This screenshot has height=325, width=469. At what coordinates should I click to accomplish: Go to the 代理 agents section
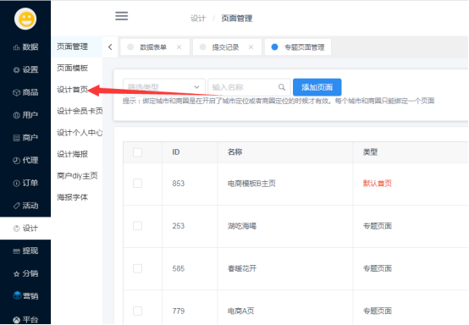click(x=25, y=160)
